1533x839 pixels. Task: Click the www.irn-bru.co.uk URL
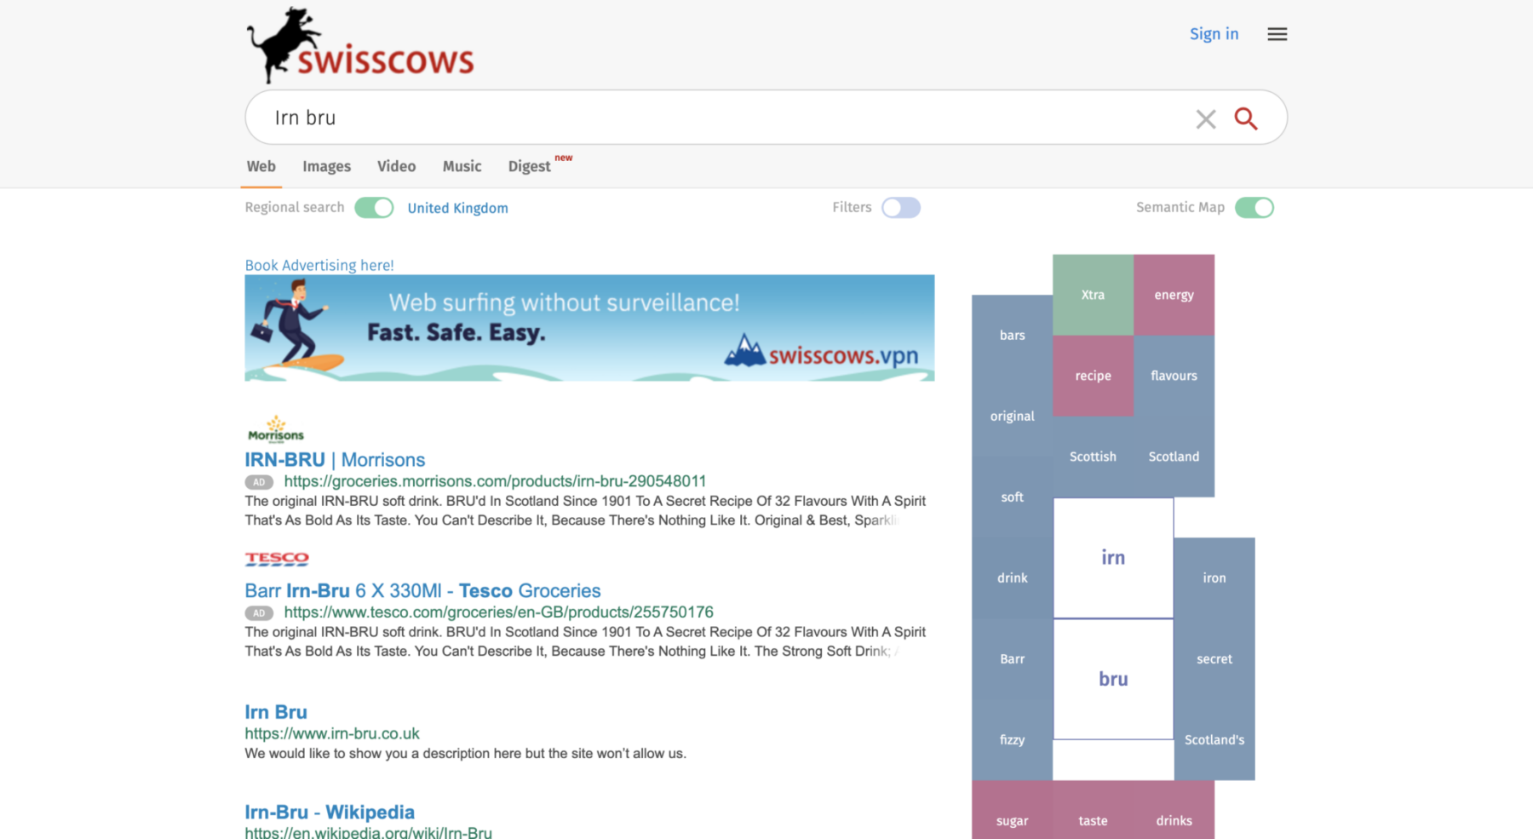click(x=332, y=733)
